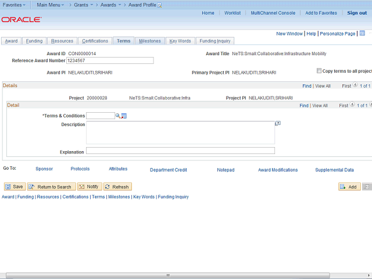Show previous row in Details section
Image resolution: width=372 pixels, height=279 pixels.
355,85
